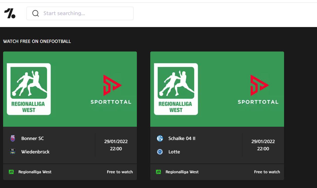This screenshot has width=317, height=188.
Task: Click the Schalke 04 II club crest
Action: 160,139
